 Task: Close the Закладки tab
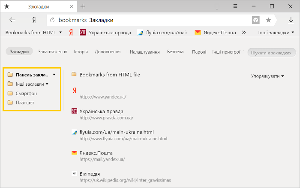pos(72,6)
